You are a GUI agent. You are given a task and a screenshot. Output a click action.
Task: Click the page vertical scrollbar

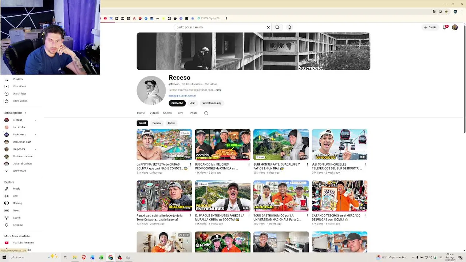[x=464, y=78]
